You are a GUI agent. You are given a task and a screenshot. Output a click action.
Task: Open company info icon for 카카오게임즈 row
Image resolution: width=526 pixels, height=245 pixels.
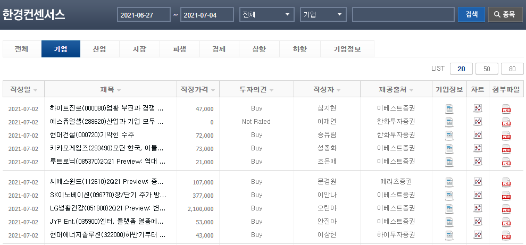click(449, 148)
